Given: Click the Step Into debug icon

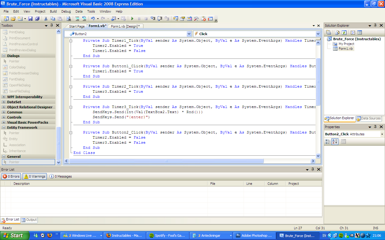Looking at the screenshot, I should (x=153, y=19).
